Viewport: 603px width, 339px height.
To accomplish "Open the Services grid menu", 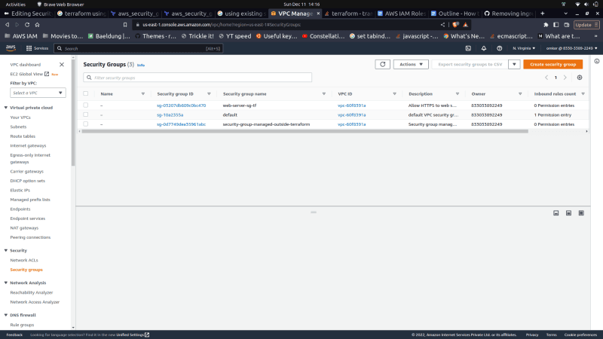I will (37, 48).
